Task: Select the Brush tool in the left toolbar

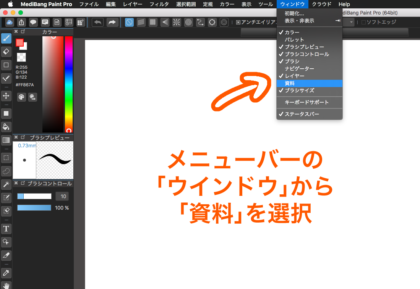Action: click(6, 39)
